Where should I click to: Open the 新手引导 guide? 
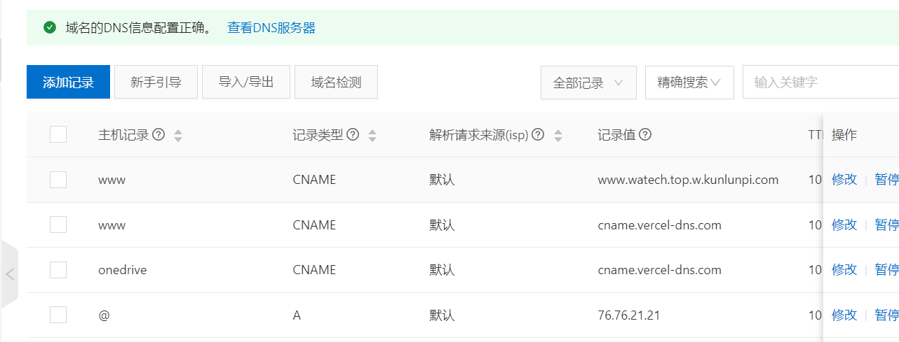156,83
